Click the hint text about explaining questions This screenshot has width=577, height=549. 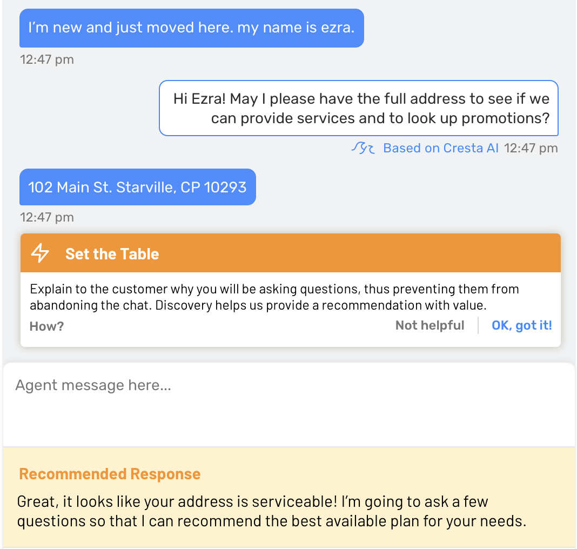pos(274,297)
